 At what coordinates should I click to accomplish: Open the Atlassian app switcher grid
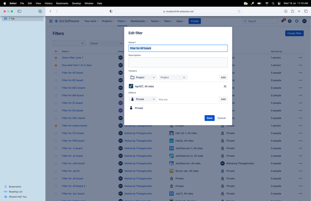[51, 21]
